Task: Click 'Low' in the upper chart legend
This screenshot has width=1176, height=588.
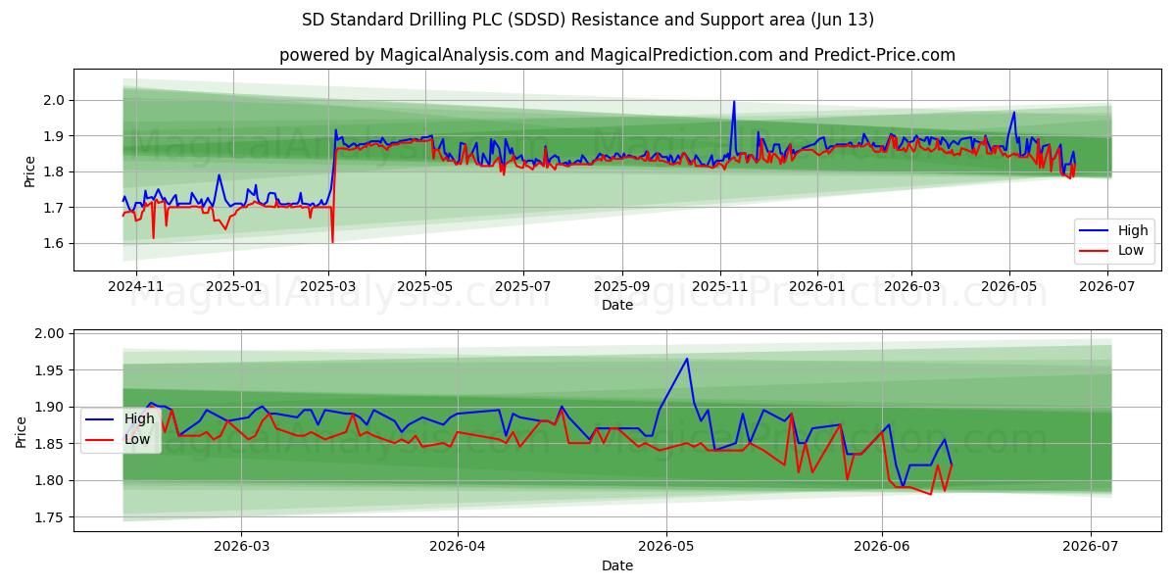Action: point(1131,251)
